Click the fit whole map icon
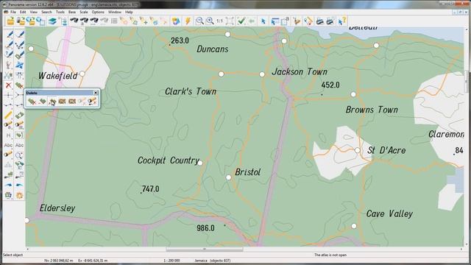Screen dimensions: 471x265 tap(230, 21)
